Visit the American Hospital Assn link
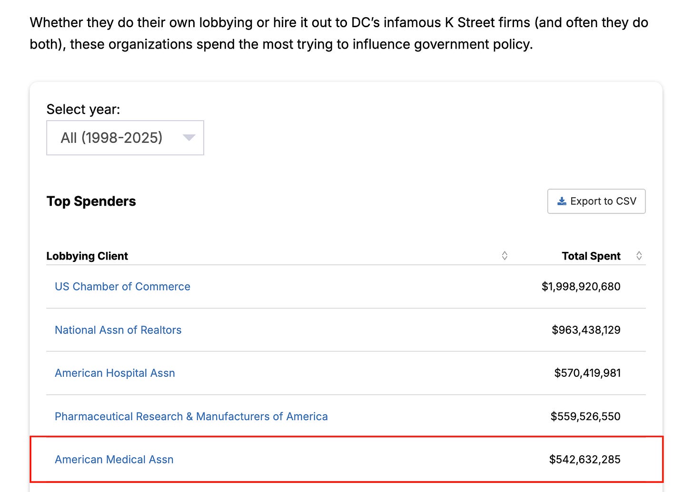 [x=115, y=373]
